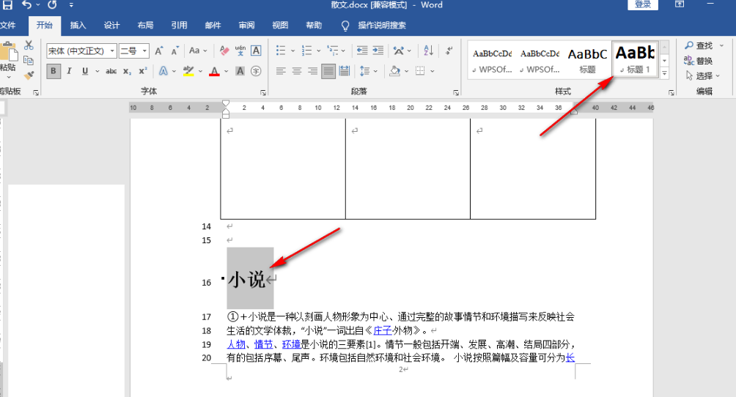
Task: Open ribbon display options in the title bar
Action: [x=680, y=4]
